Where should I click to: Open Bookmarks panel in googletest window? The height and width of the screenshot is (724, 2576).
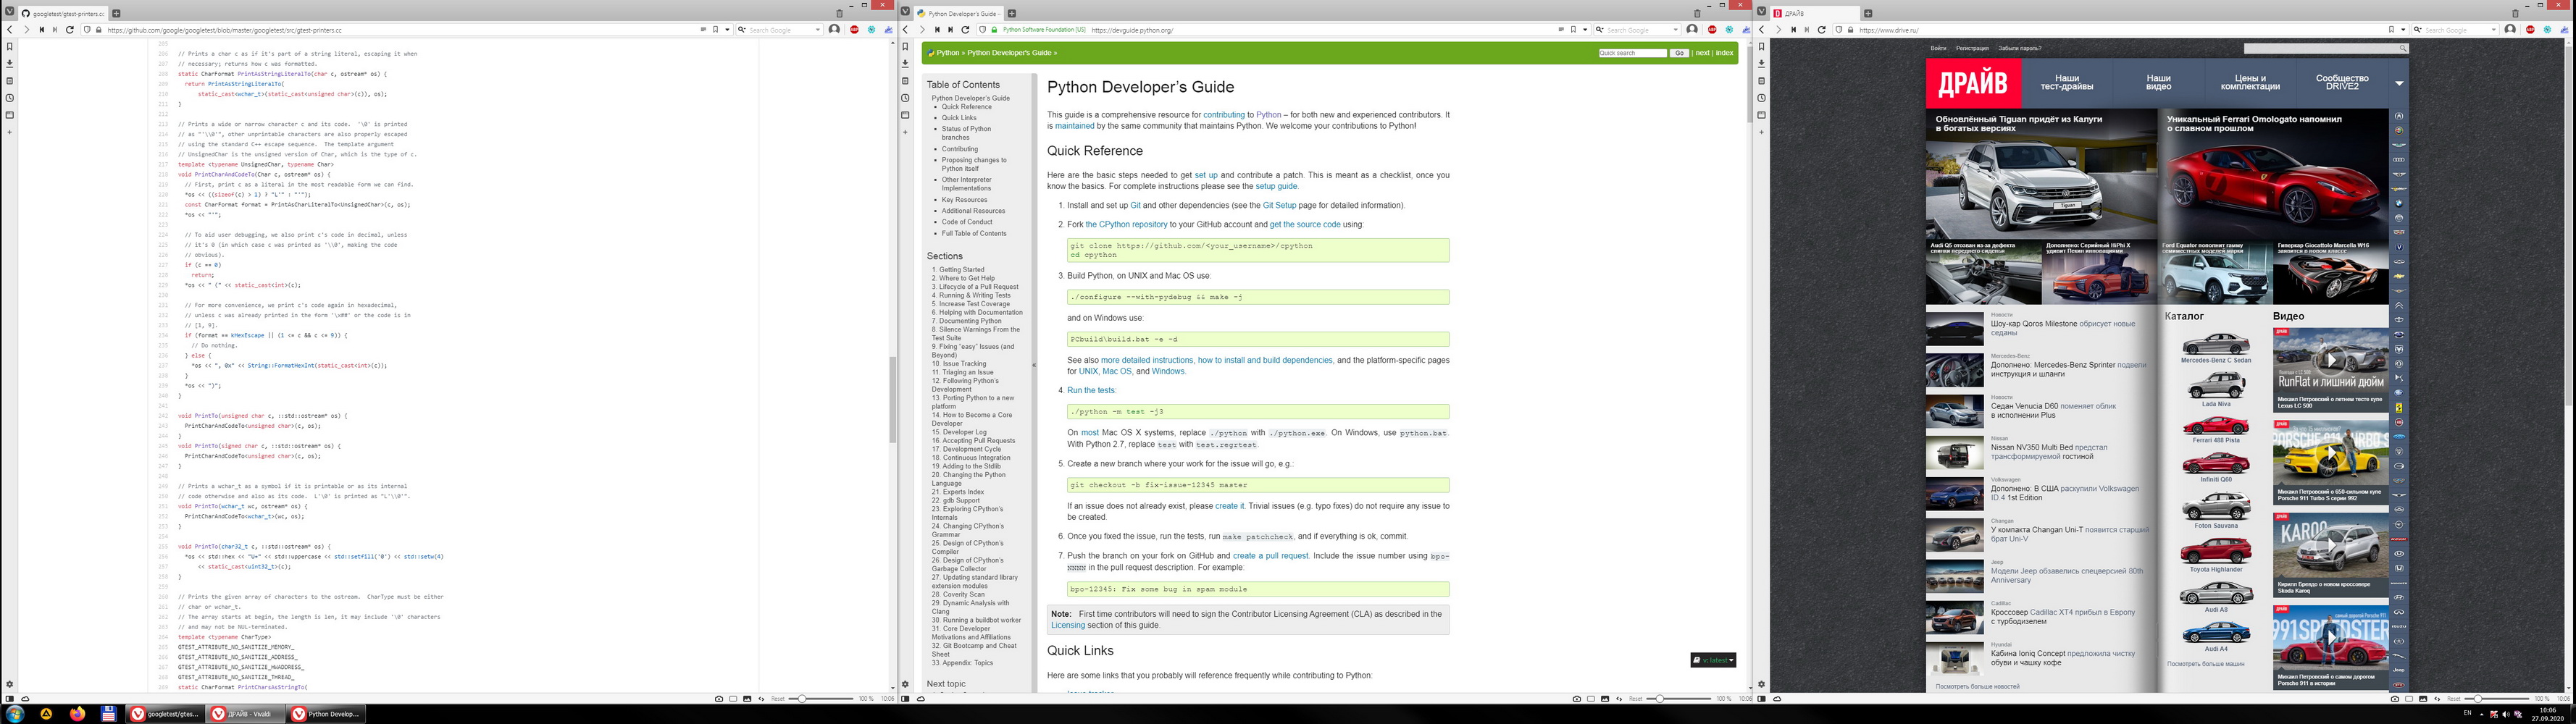(x=9, y=46)
